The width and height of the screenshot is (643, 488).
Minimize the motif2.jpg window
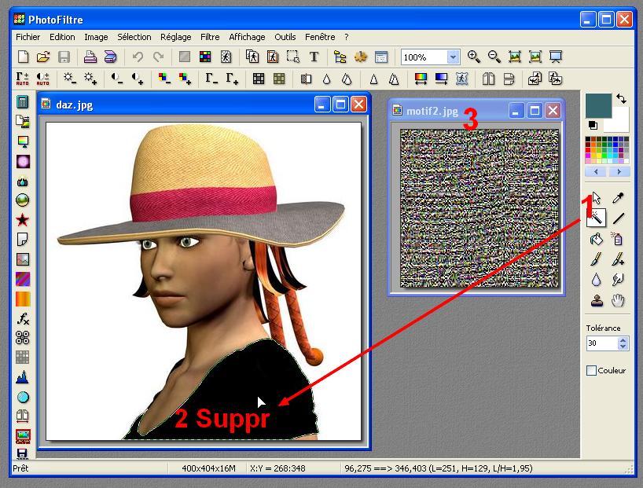[516, 111]
